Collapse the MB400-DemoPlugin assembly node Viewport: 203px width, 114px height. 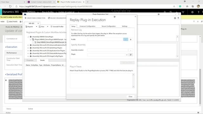pyautogui.click(x=28, y=37)
